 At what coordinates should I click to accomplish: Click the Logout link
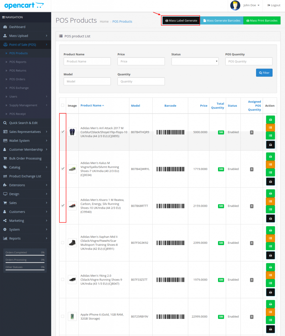(274, 5)
